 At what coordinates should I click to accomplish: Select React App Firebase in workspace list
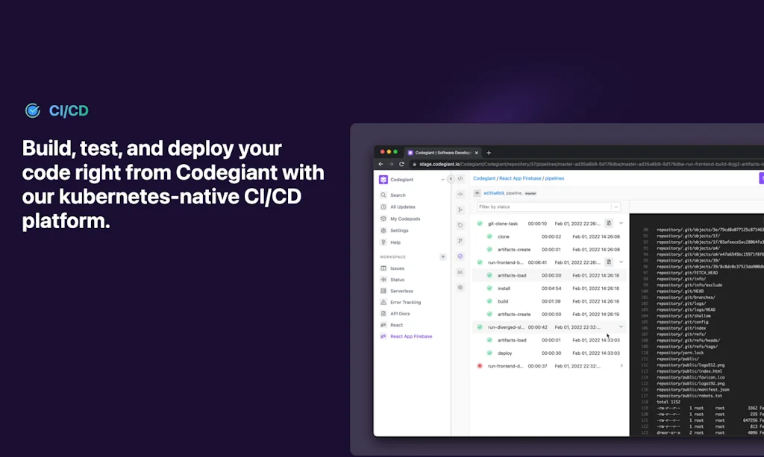click(412, 336)
